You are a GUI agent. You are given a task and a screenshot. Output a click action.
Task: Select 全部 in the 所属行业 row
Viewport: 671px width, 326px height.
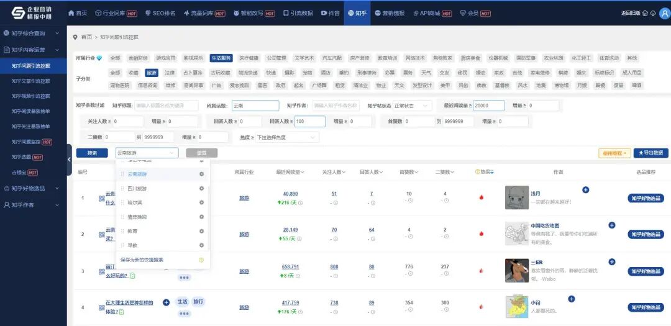[x=115, y=58]
